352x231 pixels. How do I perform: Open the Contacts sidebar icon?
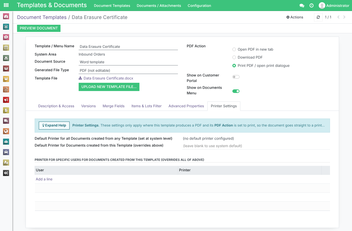click(x=6, y=27)
